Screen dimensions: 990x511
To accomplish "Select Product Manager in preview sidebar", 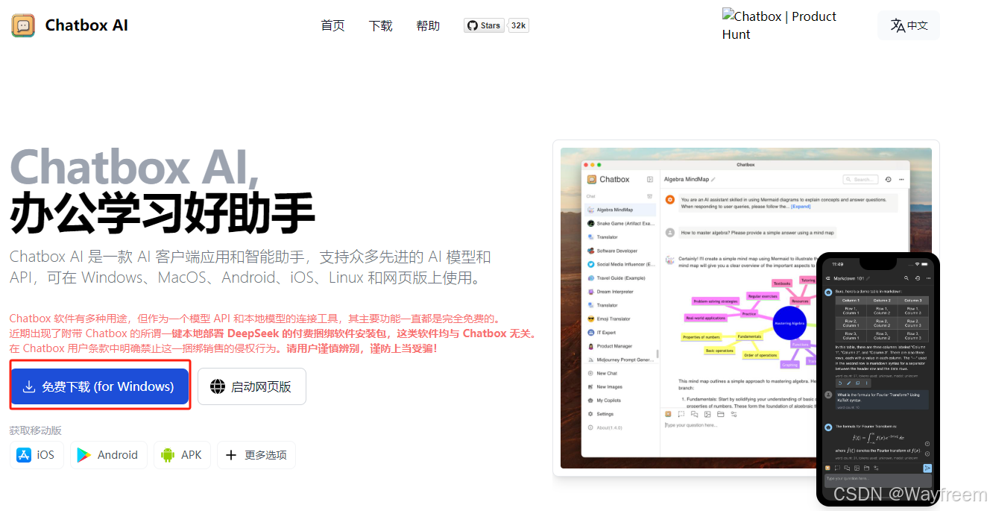I will click(620, 346).
